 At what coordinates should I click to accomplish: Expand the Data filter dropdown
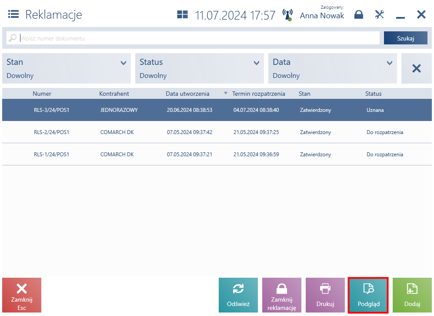(x=332, y=68)
